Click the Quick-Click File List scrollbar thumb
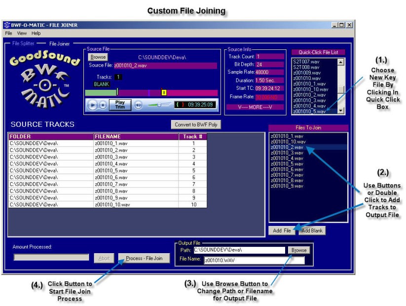406x306 pixels. point(341,90)
